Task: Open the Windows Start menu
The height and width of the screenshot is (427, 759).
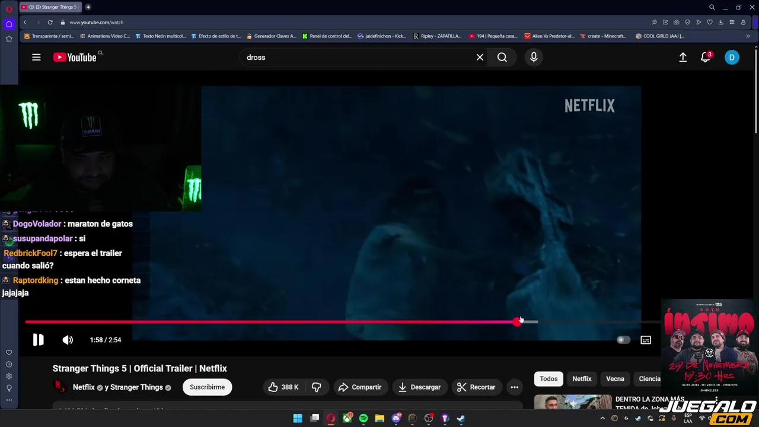Action: coord(298,418)
